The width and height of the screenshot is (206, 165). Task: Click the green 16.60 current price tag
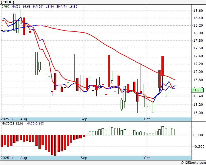click(198, 90)
